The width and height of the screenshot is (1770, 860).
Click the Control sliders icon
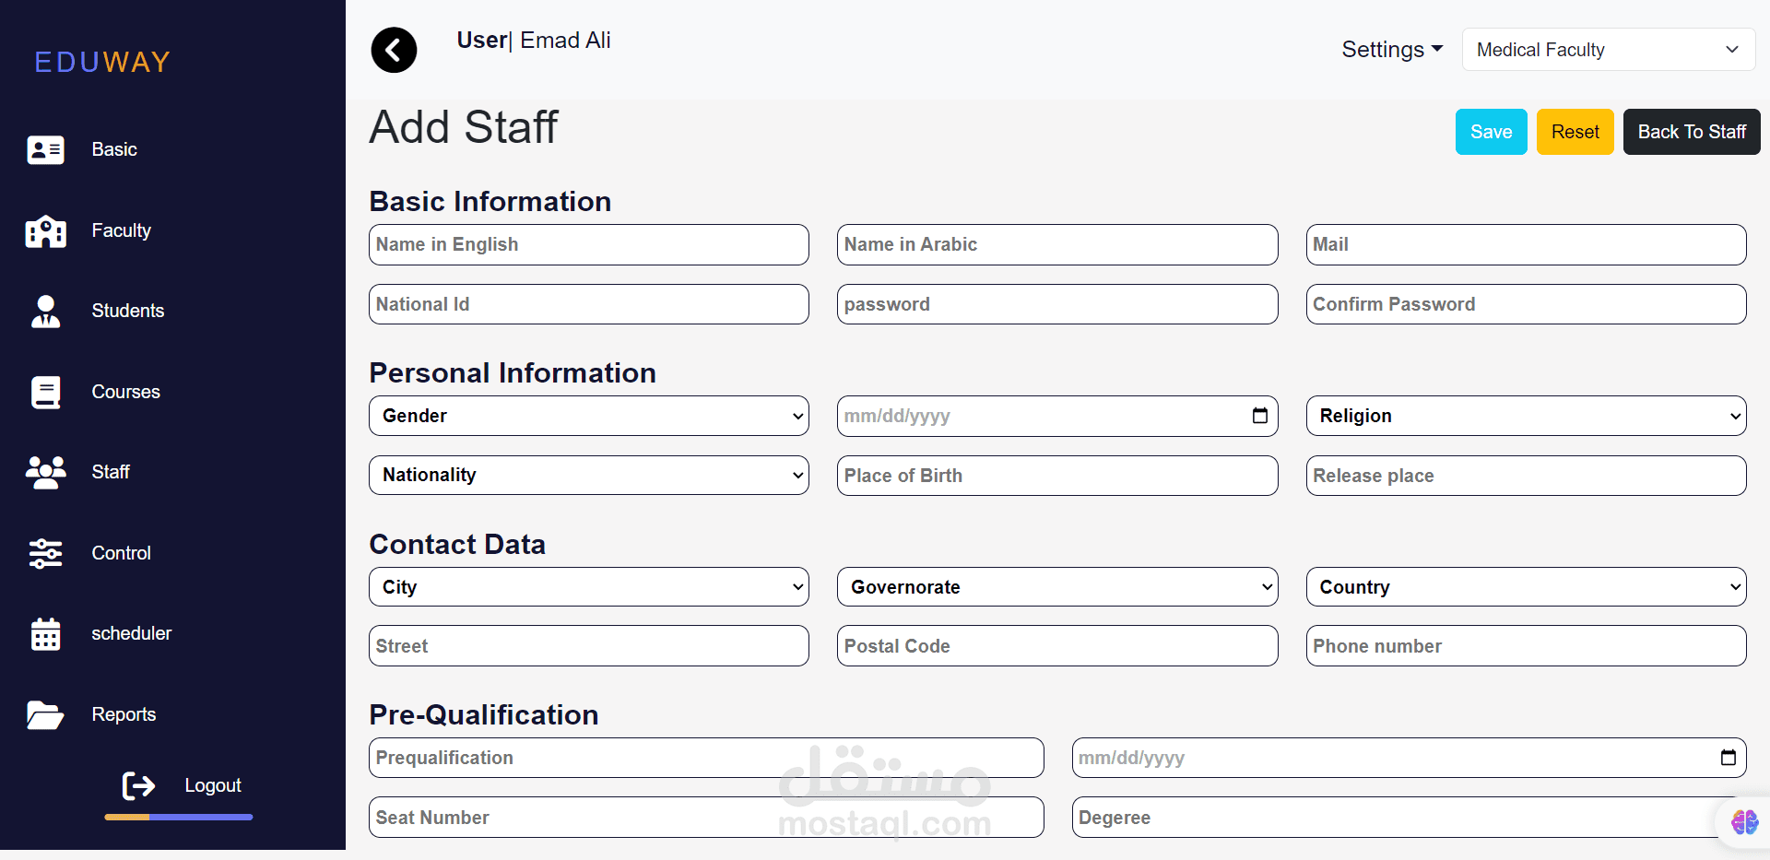(x=45, y=553)
